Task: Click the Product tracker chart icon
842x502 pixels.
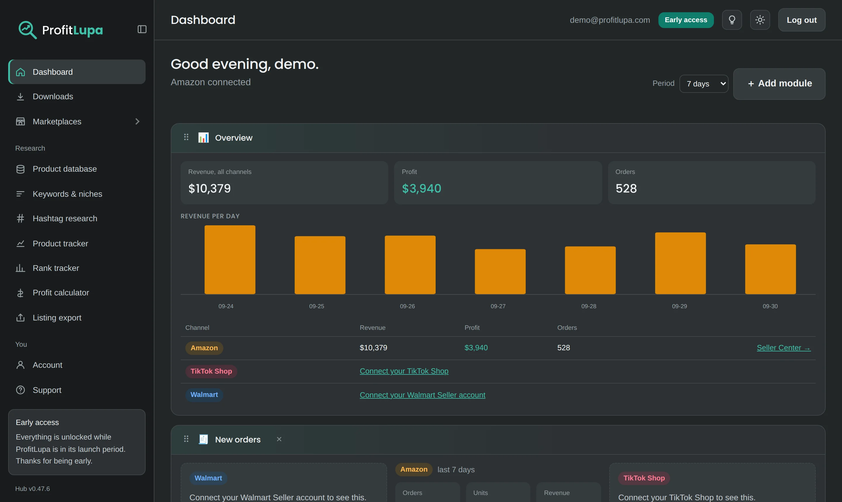Action: pyautogui.click(x=20, y=244)
